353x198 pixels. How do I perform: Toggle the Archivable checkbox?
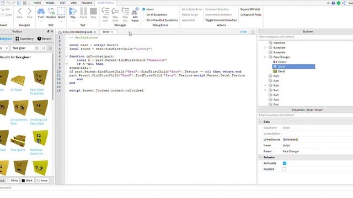(285, 163)
